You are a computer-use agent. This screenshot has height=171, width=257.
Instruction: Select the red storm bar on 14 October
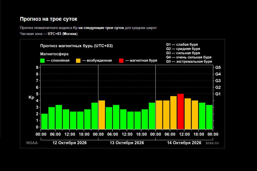click(180, 111)
